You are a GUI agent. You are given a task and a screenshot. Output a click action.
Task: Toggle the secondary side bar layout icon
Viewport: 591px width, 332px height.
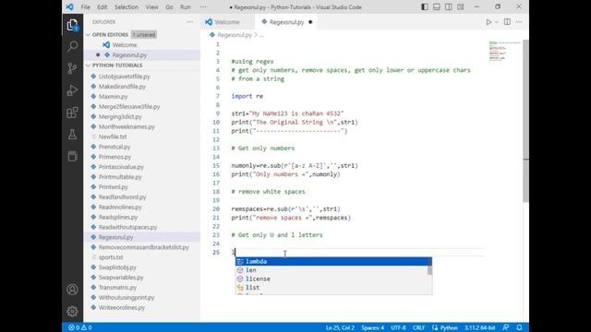pyautogui.click(x=449, y=6)
